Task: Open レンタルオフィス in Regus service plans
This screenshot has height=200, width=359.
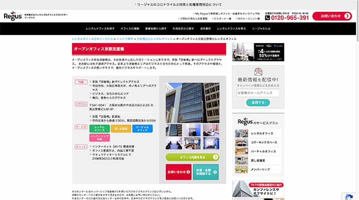Action: coord(258,133)
